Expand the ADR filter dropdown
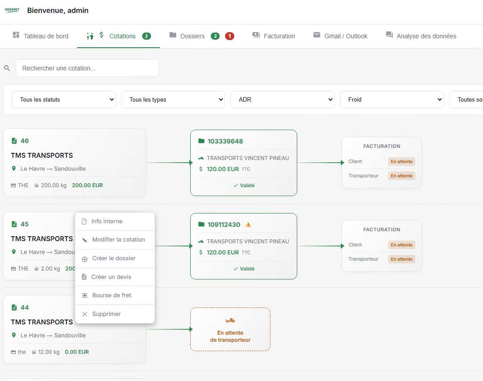This screenshot has width=483, height=381. 282,99
